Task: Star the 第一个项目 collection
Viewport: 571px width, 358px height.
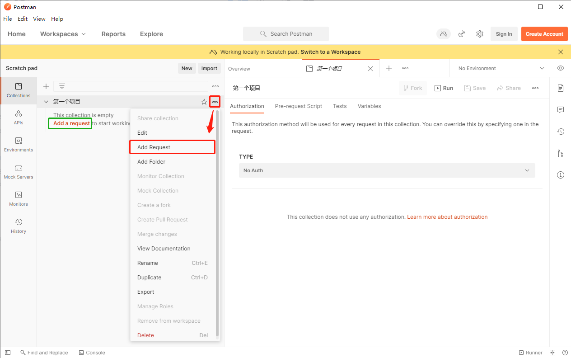Action: click(204, 102)
